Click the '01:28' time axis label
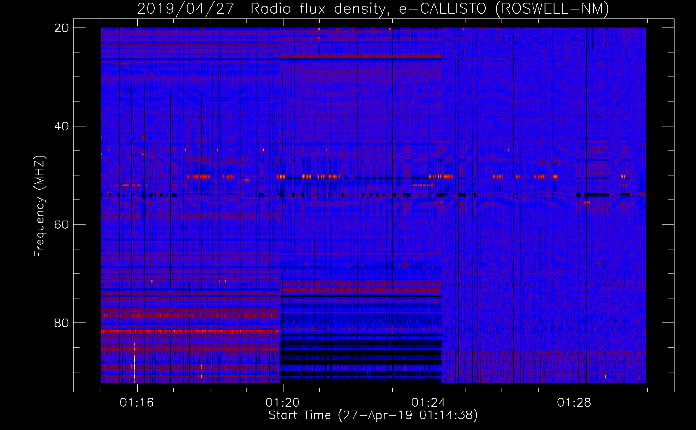Image resolution: width=696 pixels, height=430 pixels. tap(574, 403)
